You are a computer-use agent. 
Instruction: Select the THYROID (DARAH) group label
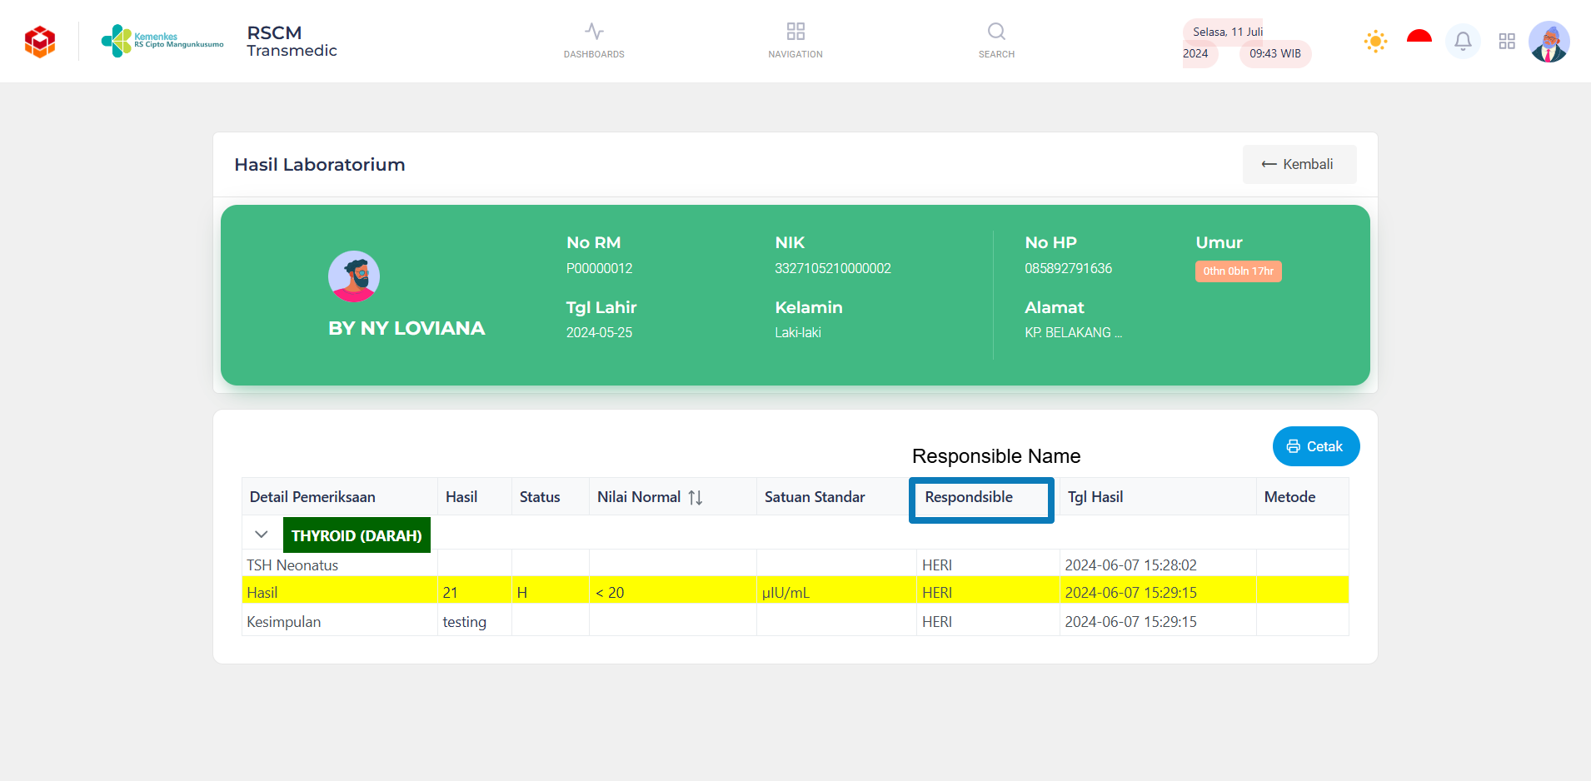[x=357, y=535]
